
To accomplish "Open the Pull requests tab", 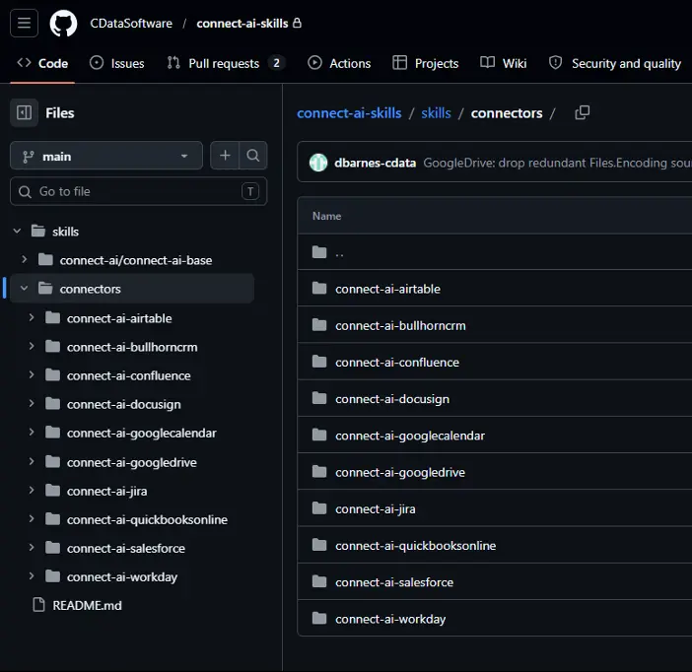I will coord(226,63).
